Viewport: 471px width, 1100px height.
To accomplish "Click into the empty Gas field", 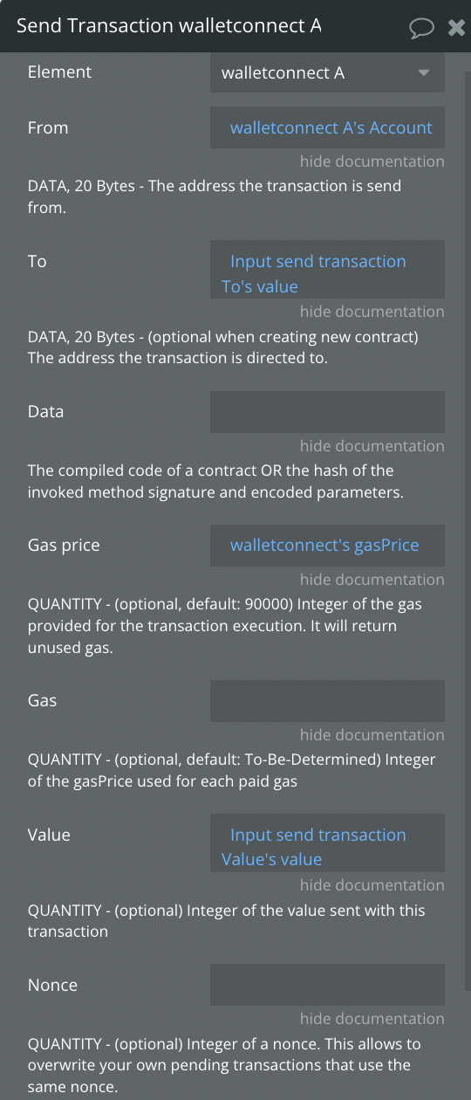I will coord(327,700).
